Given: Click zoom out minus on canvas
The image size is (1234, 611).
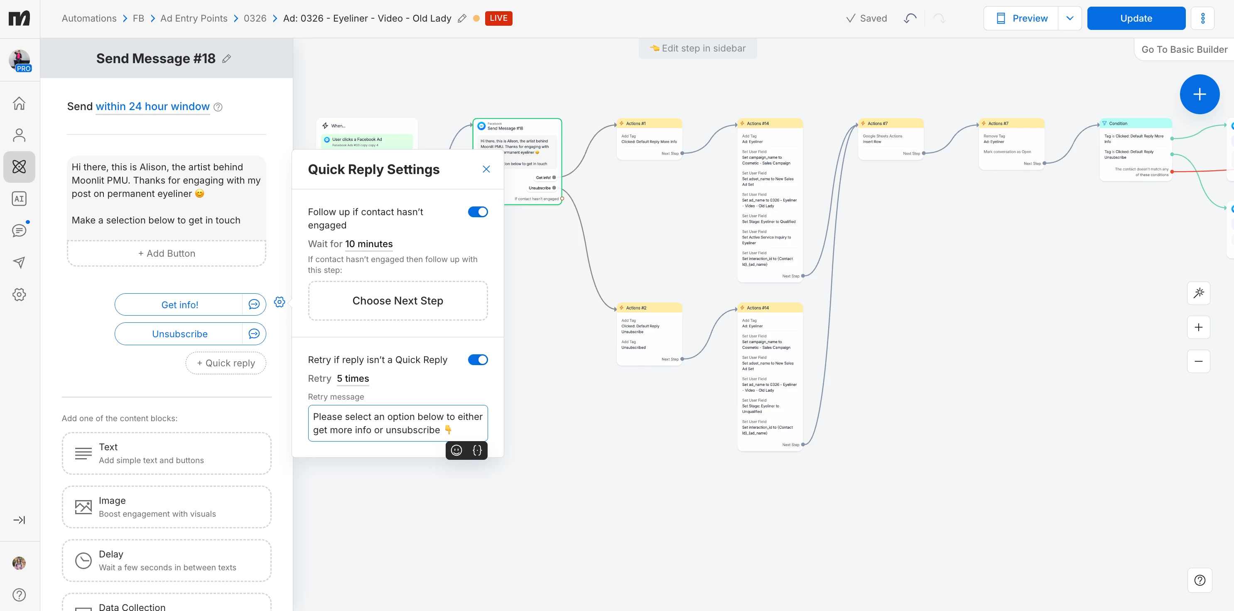Looking at the screenshot, I should (1198, 361).
